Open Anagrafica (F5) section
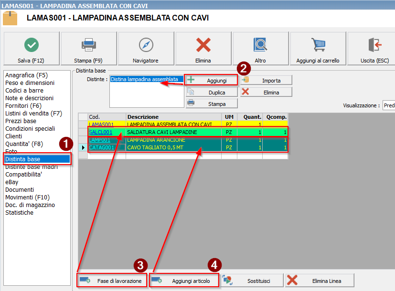This screenshot has height=291, width=395. (26, 75)
